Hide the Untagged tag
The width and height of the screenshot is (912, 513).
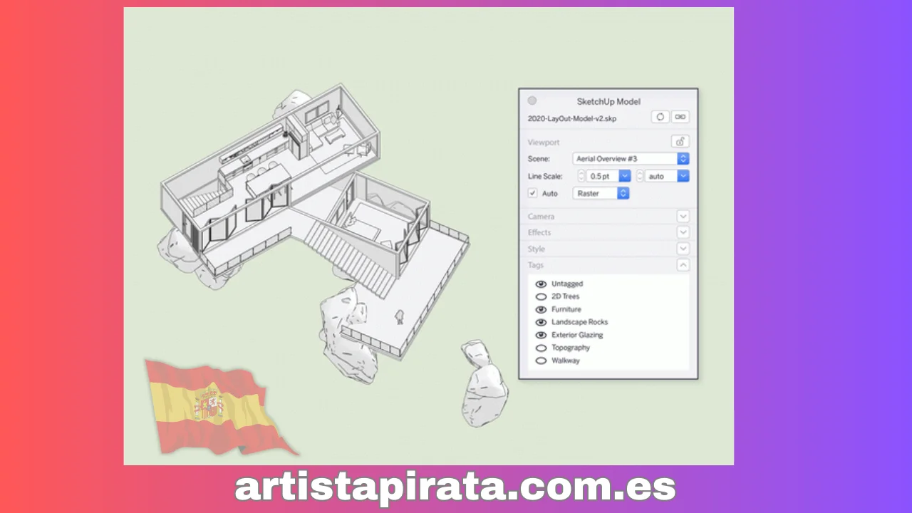coord(541,284)
